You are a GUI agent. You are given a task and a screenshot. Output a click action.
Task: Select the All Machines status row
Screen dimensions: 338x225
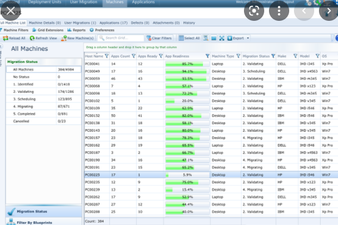[44, 70]
